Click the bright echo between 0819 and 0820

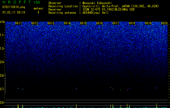(156, 88)
